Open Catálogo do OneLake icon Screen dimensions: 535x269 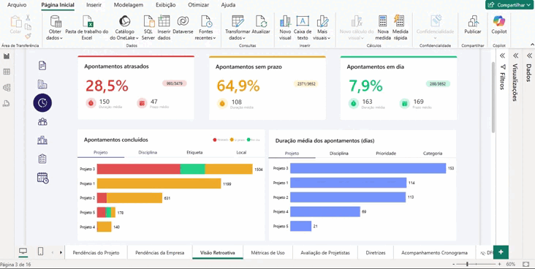click(124, 21)
